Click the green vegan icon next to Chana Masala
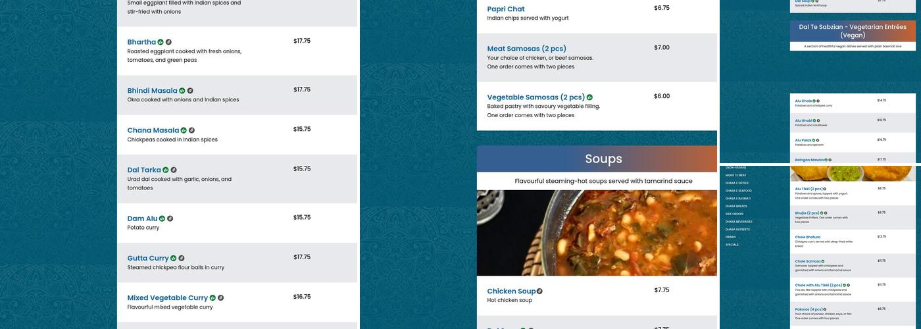Screen dimensions: 921x329 (184, 130)
